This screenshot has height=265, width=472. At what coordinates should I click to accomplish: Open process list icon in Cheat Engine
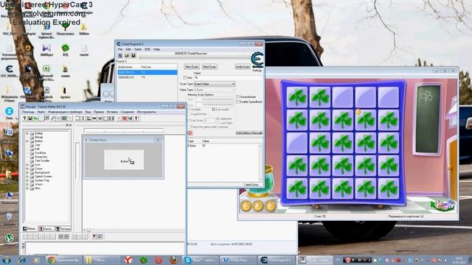point(120,56)
